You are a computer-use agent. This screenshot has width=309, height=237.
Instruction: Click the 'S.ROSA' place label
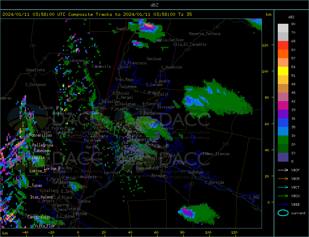[x=179, y=163]
